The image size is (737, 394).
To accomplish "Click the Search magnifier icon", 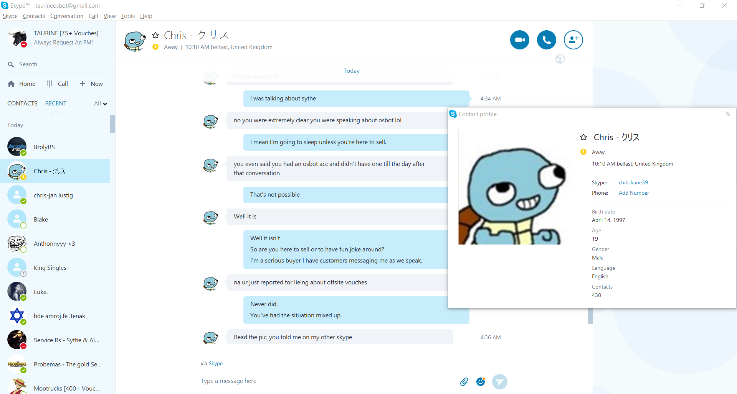I will tap(11, 64).
